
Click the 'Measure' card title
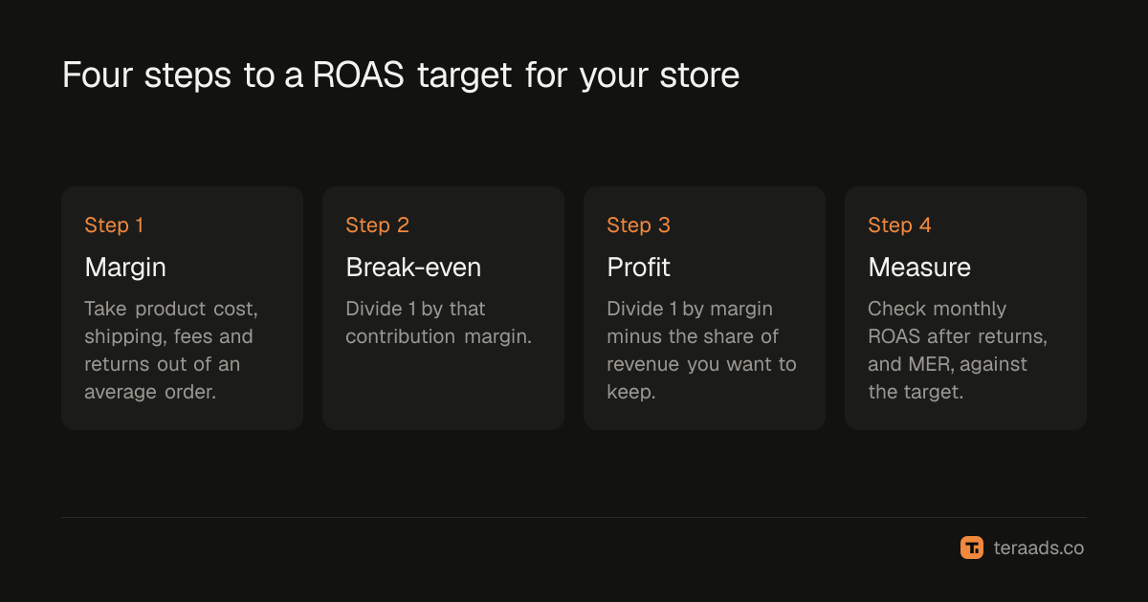tap(919, 268)
